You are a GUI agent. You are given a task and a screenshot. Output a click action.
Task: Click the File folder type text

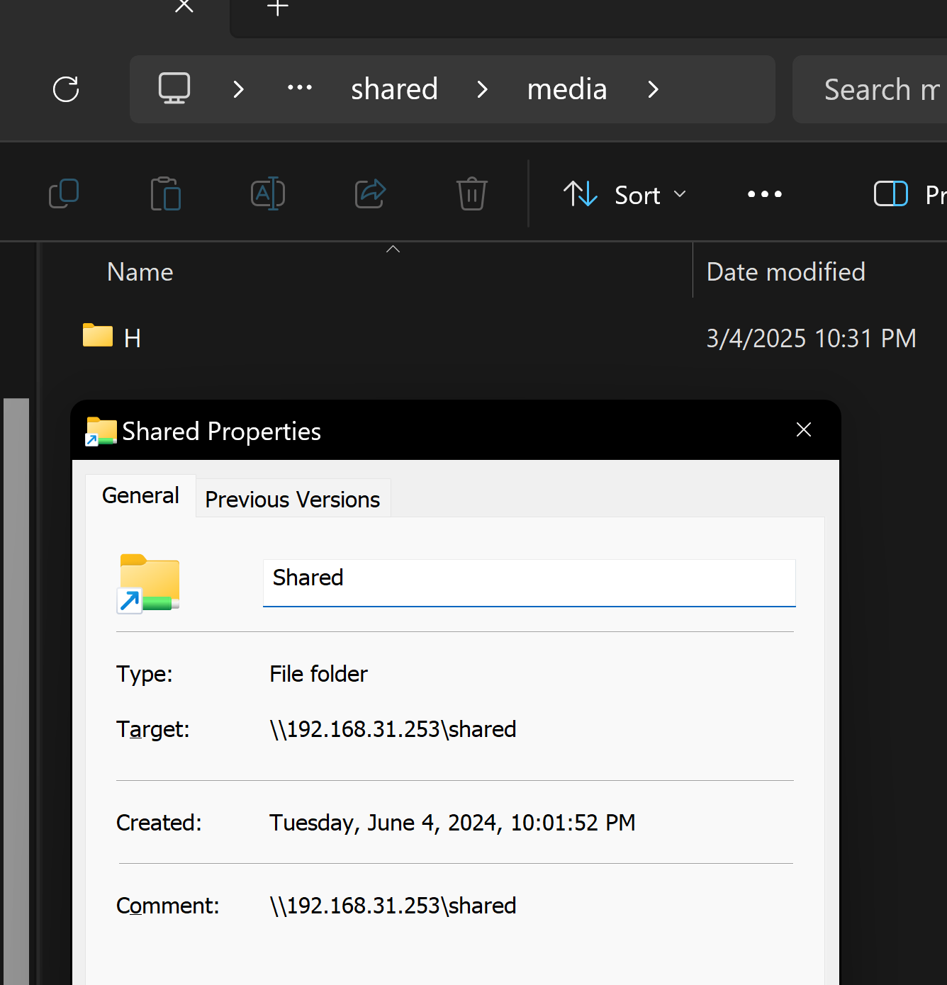[x=319, y=674]
